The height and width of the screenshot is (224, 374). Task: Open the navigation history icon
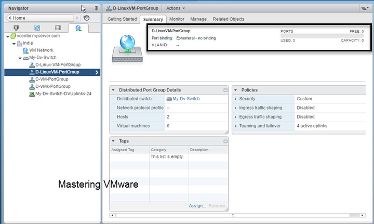(x=87, y=18)
